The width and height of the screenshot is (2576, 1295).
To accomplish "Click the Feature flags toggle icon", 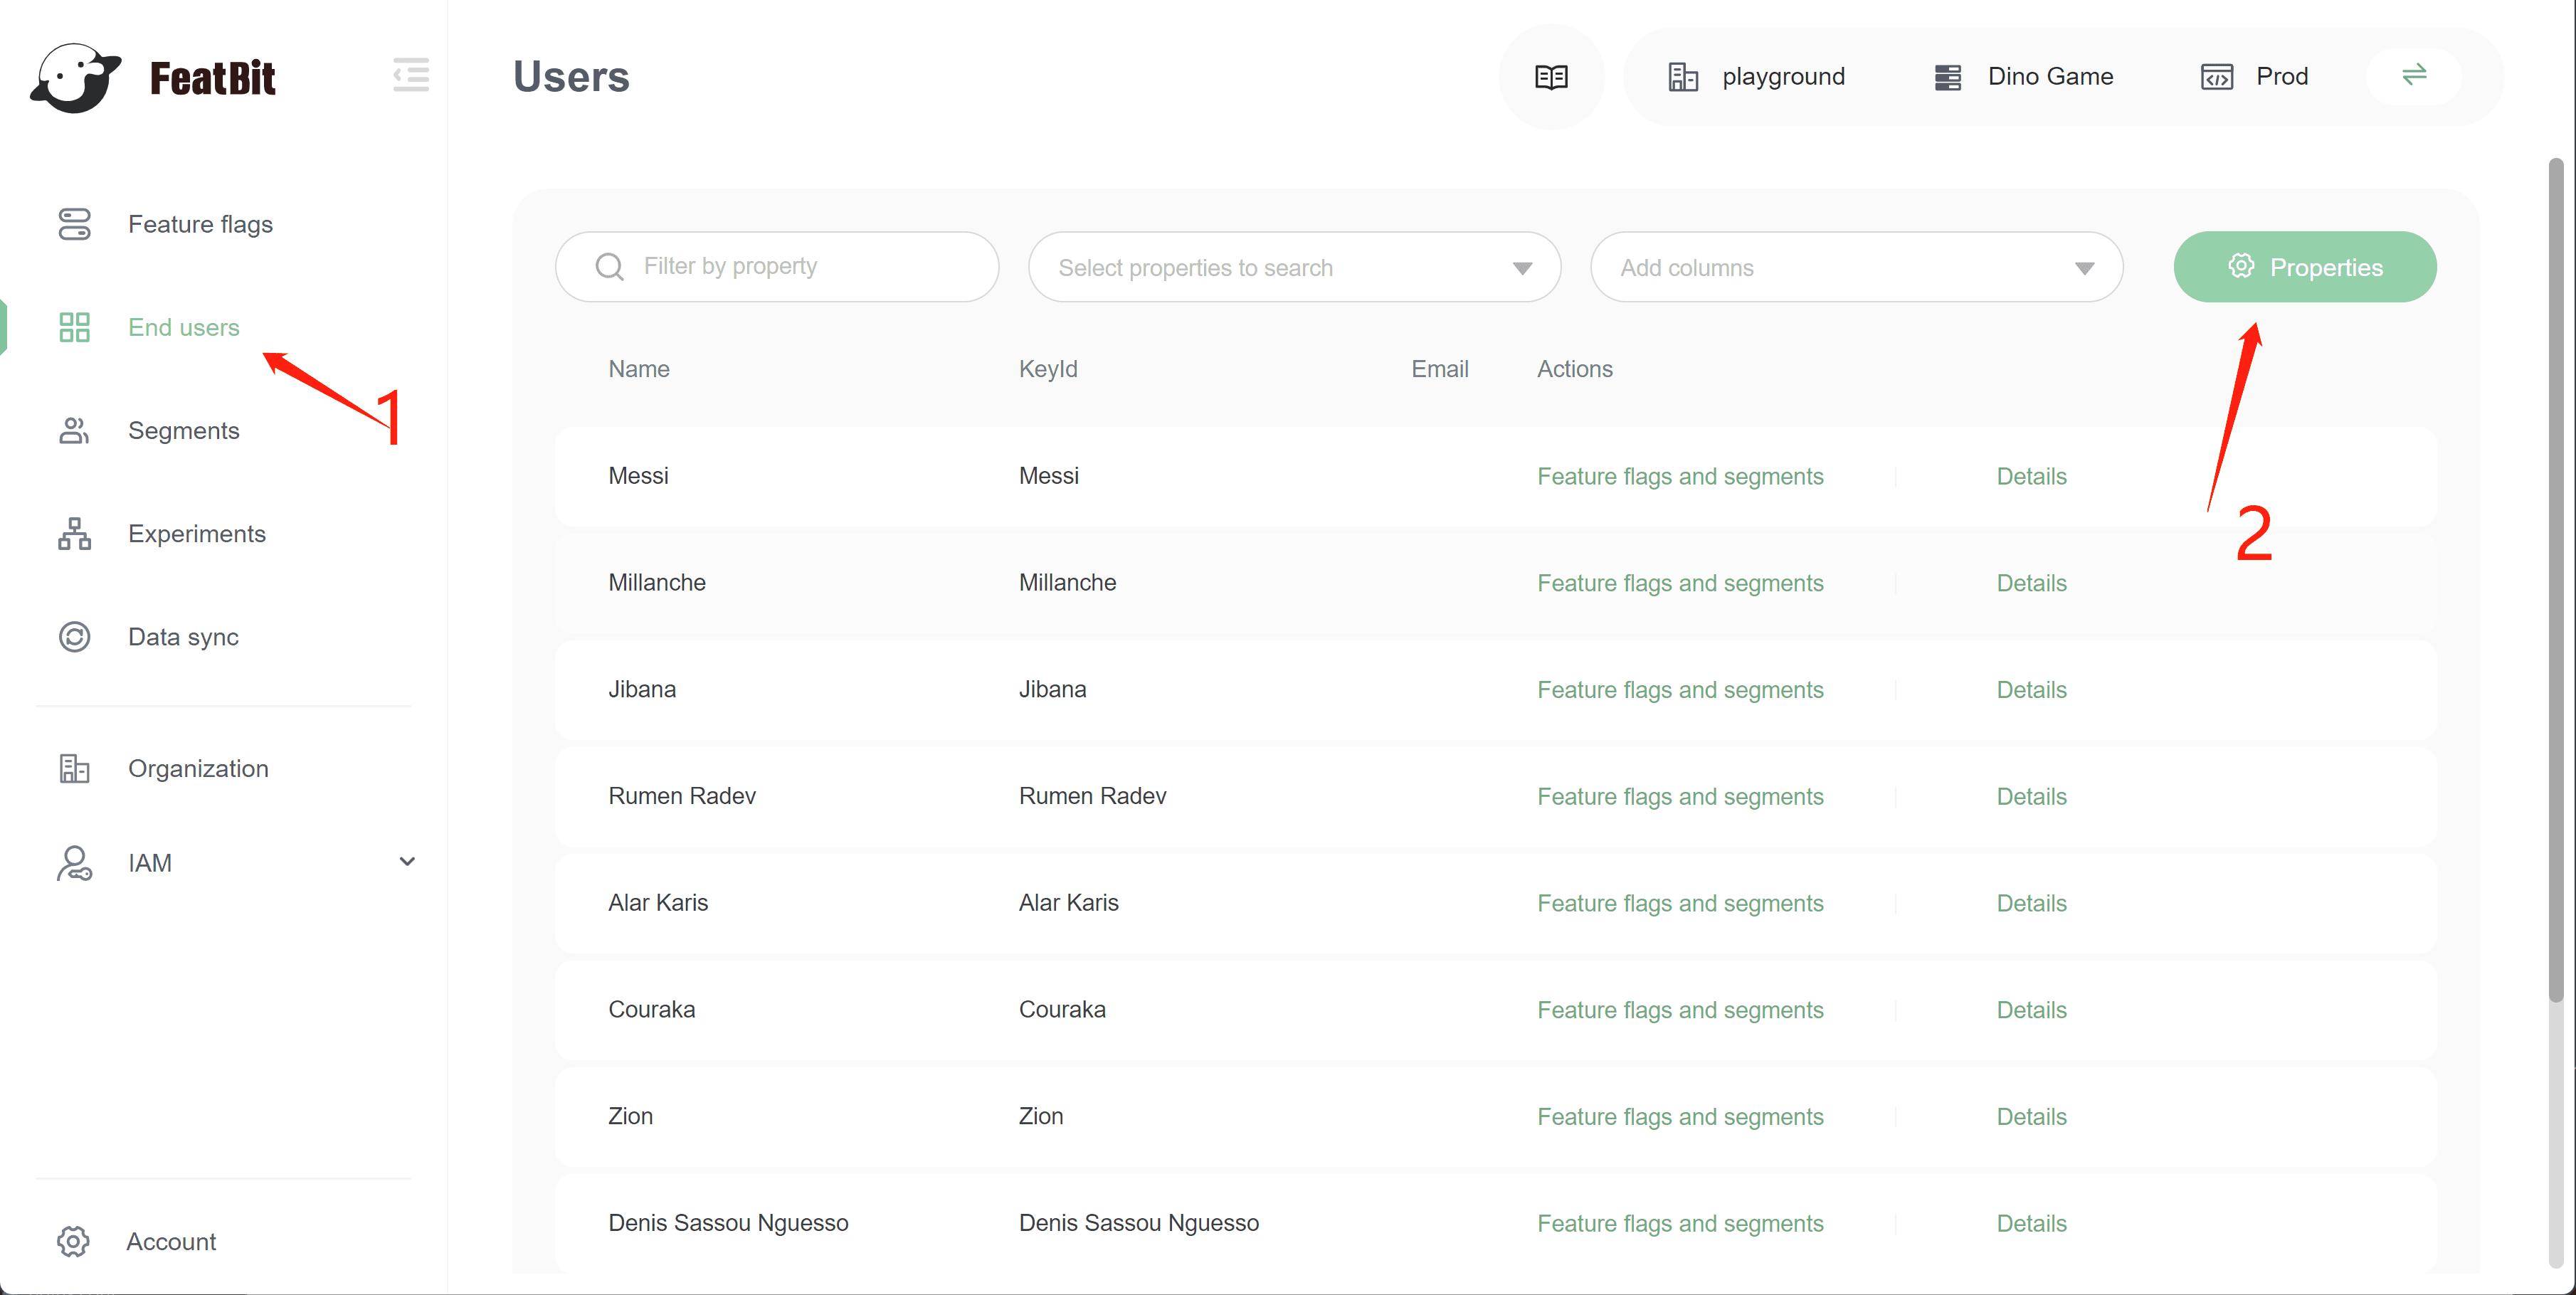I will [x=74, y=224].
